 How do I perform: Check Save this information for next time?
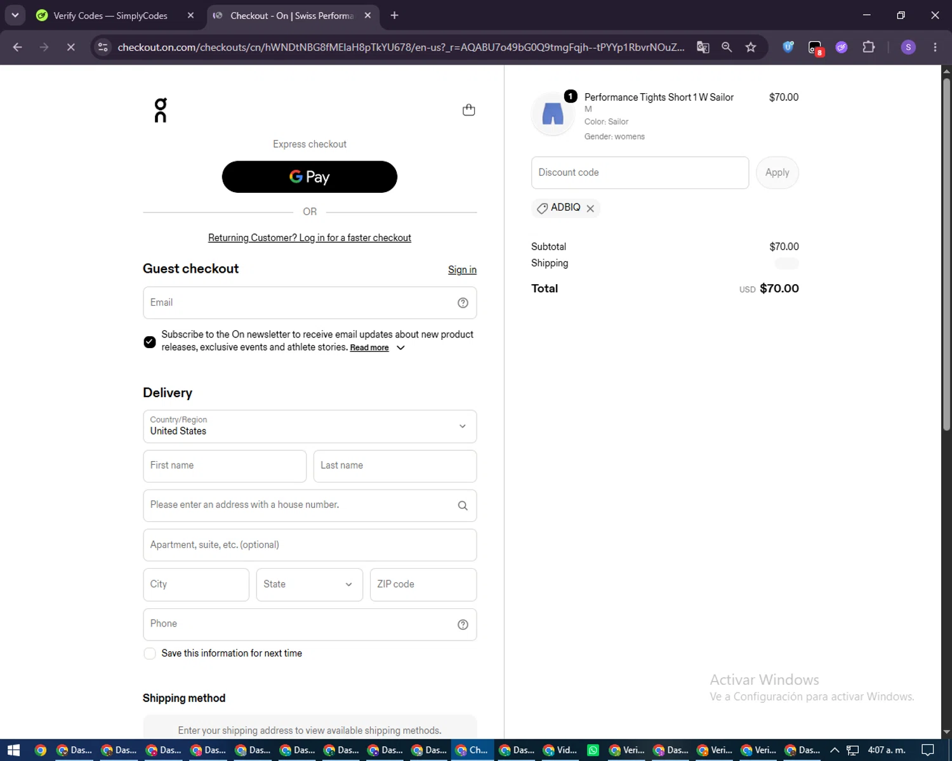(x=150, y=653)
